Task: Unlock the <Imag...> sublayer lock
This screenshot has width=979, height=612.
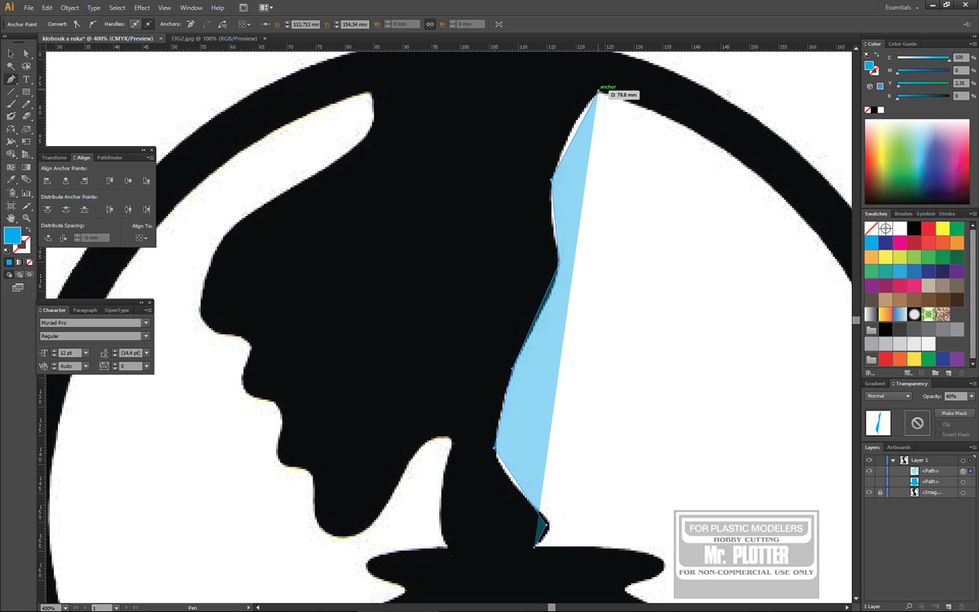Action: tap(880, 492)
